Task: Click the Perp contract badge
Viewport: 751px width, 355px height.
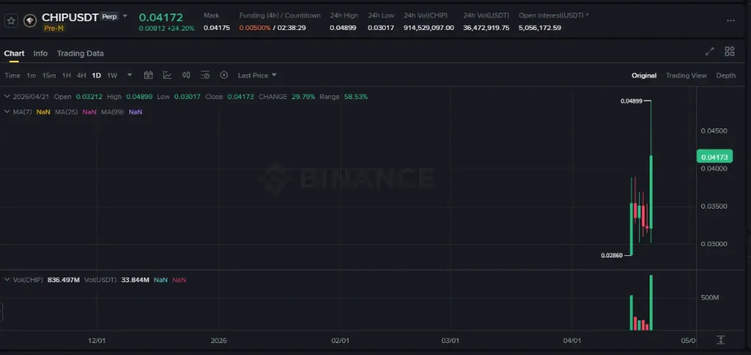Action: (110, 17)
